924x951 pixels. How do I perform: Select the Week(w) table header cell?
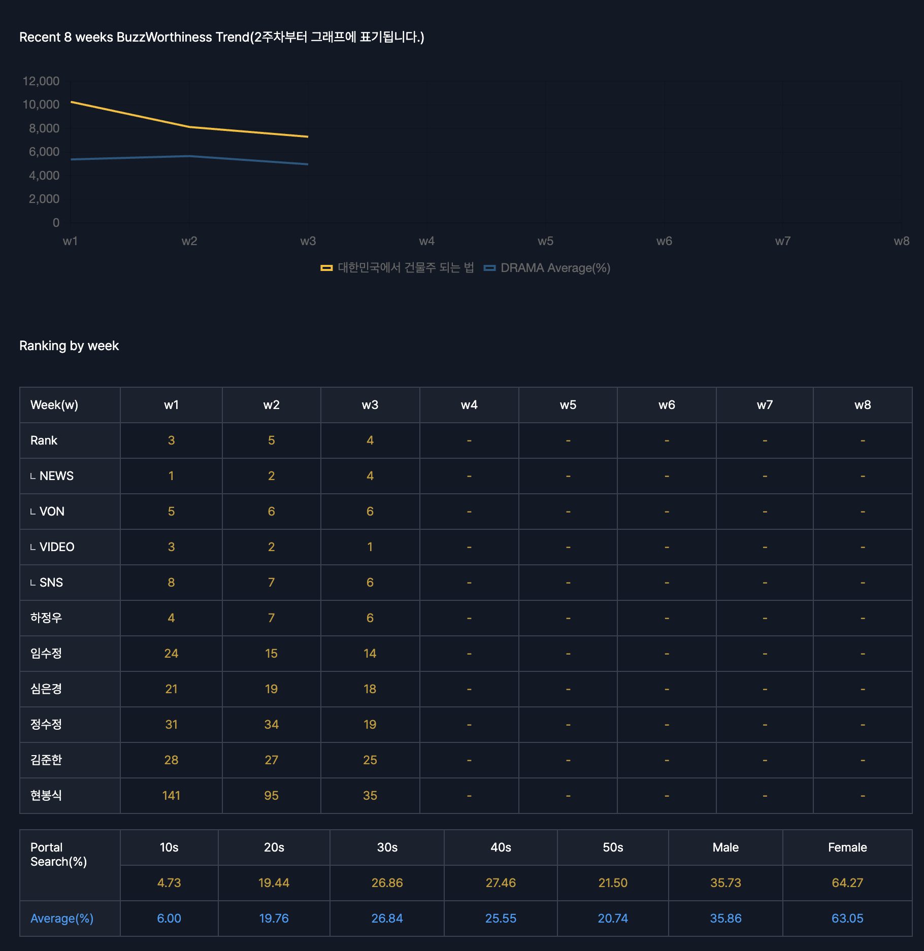(54, 405)
